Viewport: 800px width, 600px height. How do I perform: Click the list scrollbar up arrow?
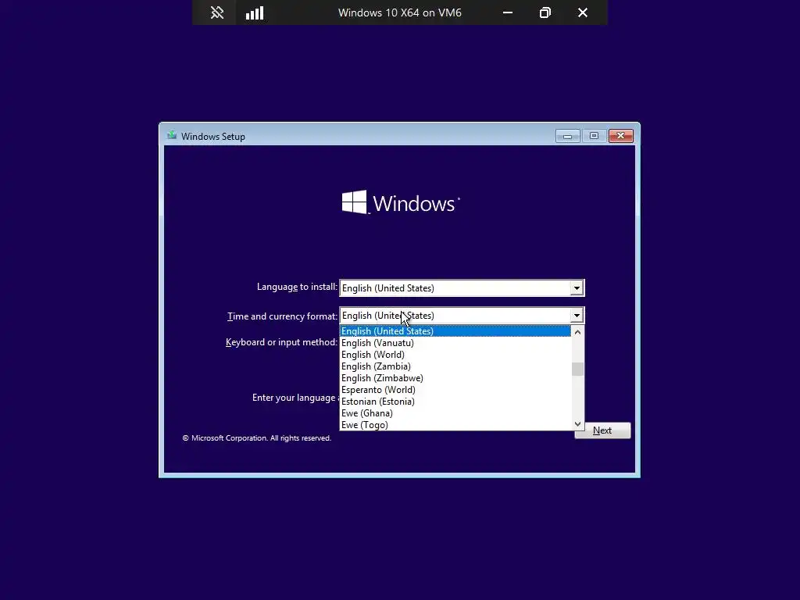tap(577, 332)
